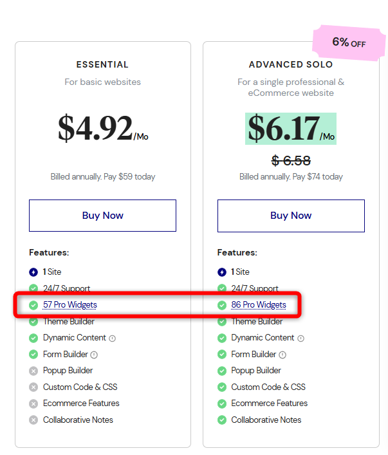The image size is (388, 455).
Task: Open the 57 Pro Widgets link
Action: (70, 305)
